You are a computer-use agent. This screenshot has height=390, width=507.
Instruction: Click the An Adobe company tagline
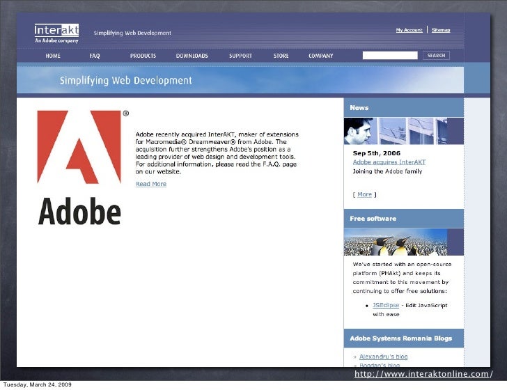click(56, 40)
